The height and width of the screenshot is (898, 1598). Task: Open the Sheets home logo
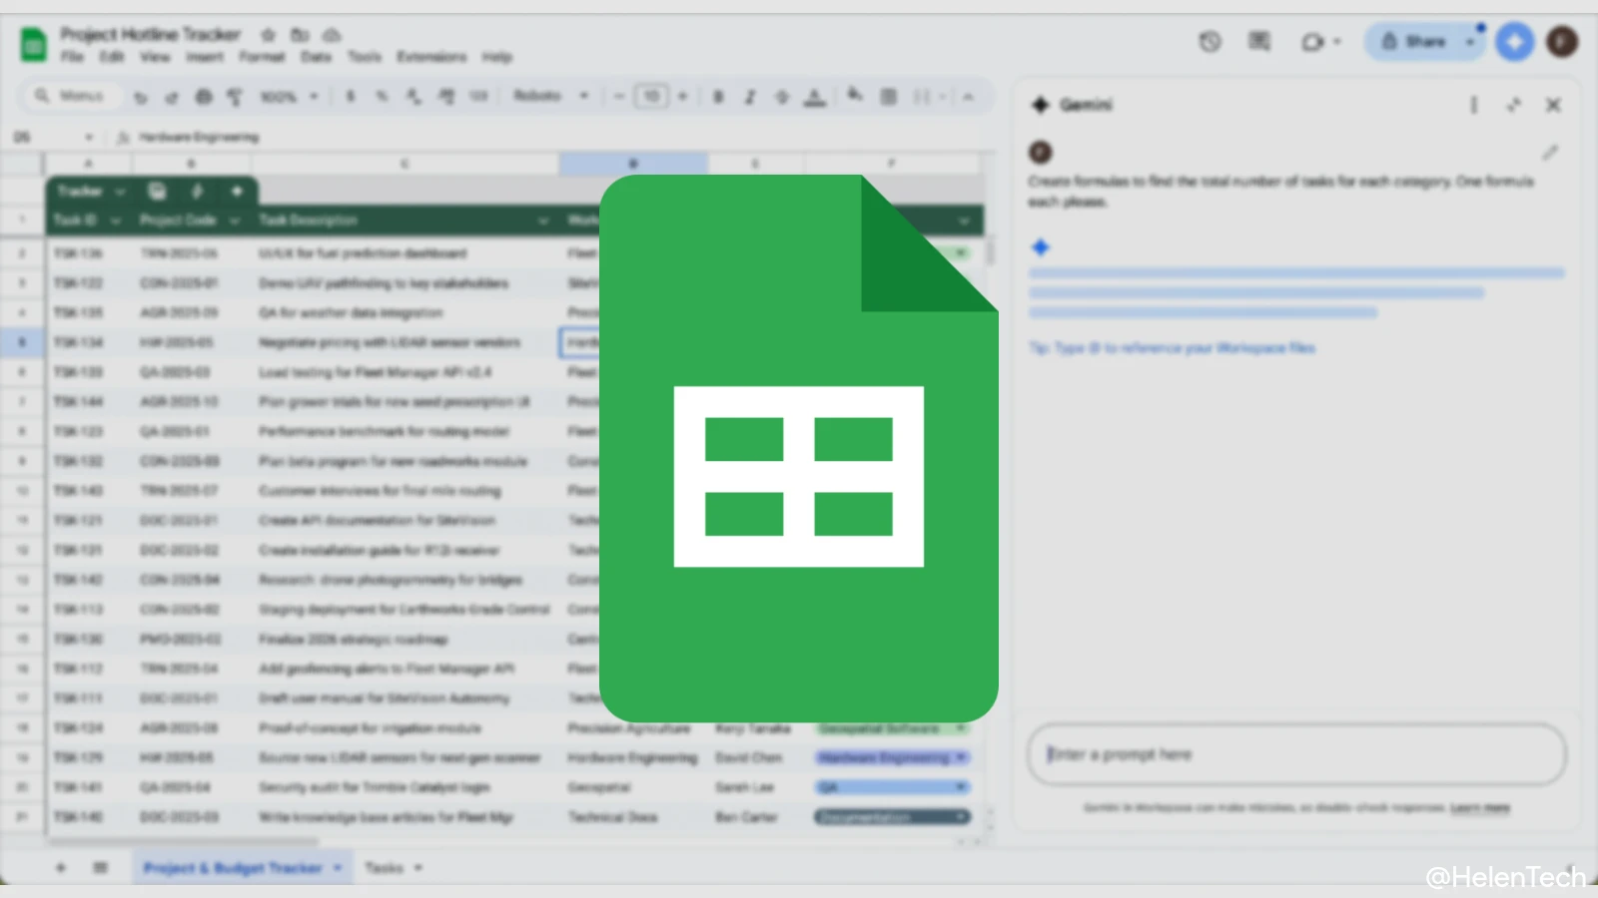pyautogui.click(x=34, y=45)
